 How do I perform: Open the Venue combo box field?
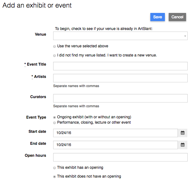[120, 36]
